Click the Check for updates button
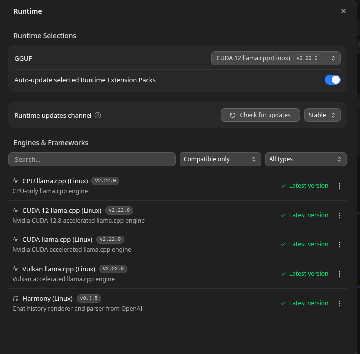 pyautogui.click(x=261, y=115)
